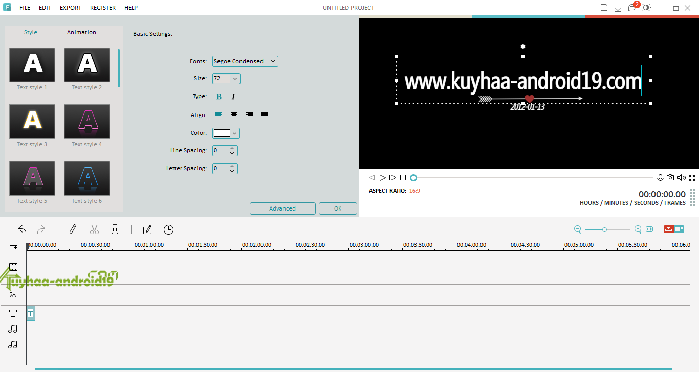Click the boxed pencil edit icon

click(147, 230)
